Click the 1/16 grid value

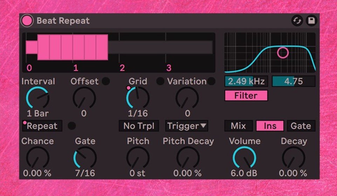[138, 113]
